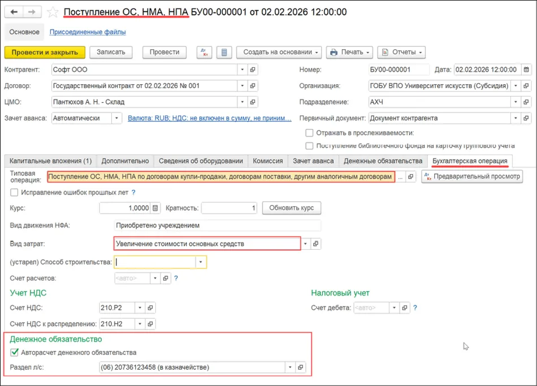Mark document as favorite with star

(53, 12)
